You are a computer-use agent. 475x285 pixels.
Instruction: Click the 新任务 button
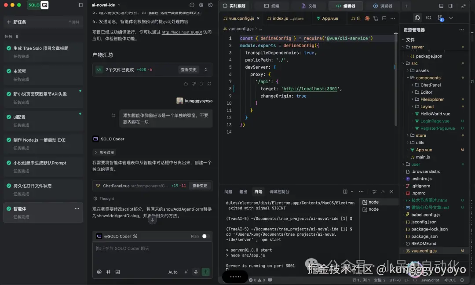coord(43,22)
